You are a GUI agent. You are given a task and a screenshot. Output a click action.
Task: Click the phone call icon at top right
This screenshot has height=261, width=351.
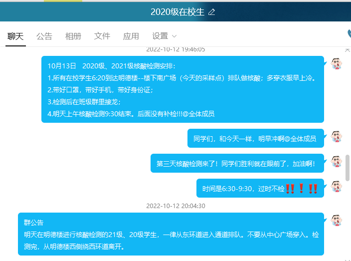349,34
